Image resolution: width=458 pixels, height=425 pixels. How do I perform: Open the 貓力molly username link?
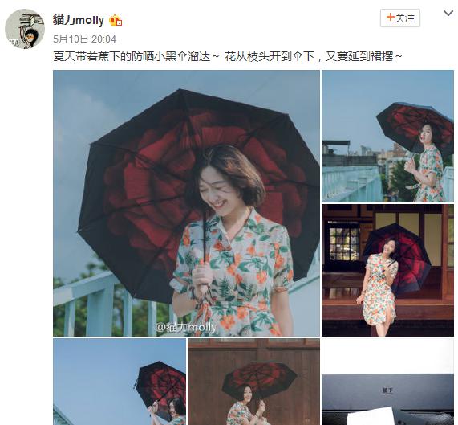pos(79,20)
